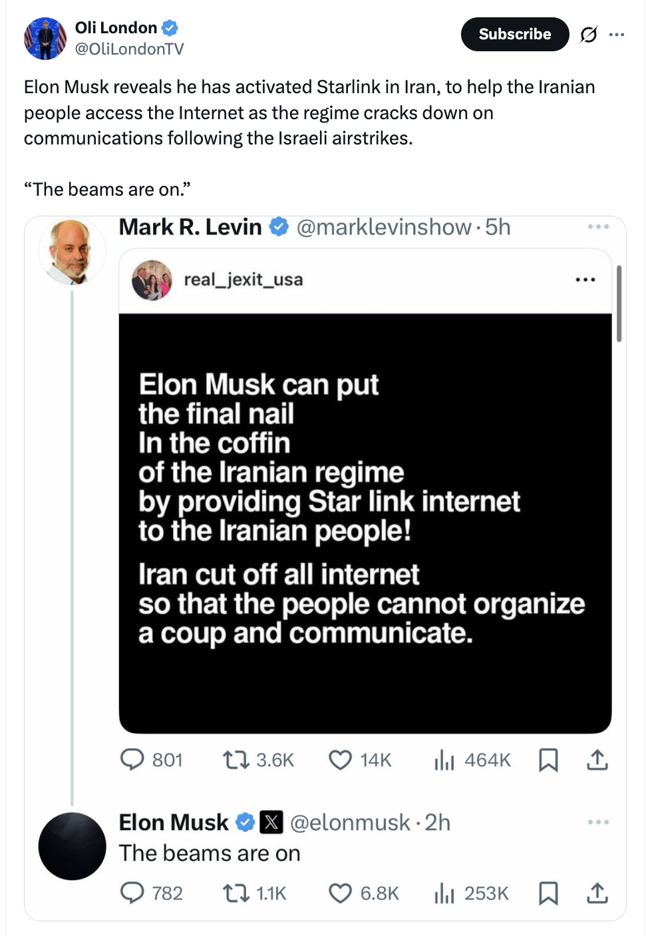Open Oli London post's three-dot menu
The width and height of the screenshot is (652, 936).
(x=617, y=34)
